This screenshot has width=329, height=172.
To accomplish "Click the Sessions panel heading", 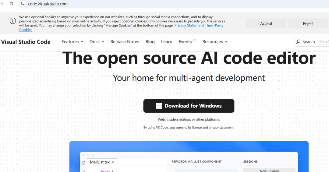I will coord(250,162).
